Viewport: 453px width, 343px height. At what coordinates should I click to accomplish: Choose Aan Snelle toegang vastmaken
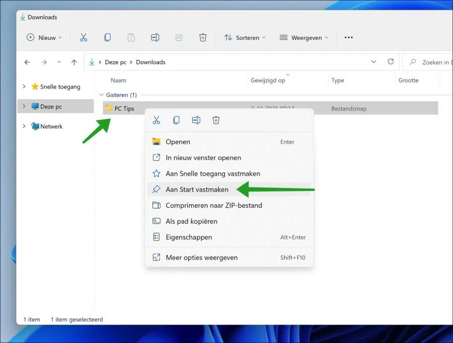230,174
